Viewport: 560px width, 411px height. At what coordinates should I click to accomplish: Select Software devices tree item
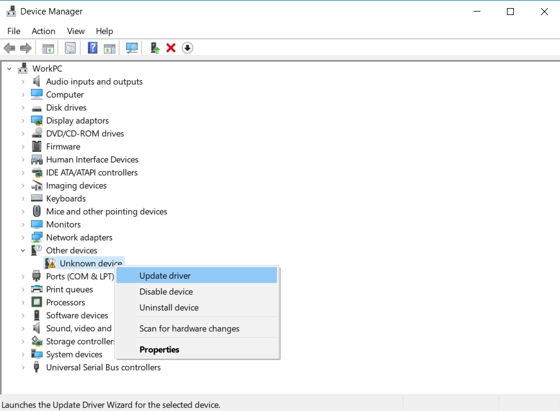click(77, 315)
